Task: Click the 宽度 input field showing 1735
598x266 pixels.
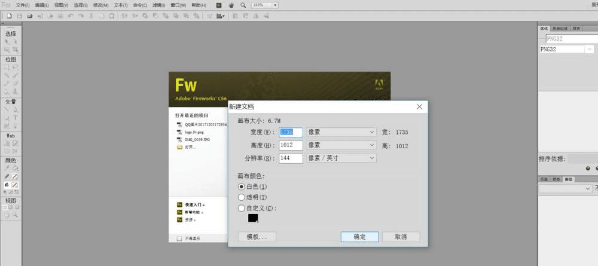Action: [x=291, y=132]
